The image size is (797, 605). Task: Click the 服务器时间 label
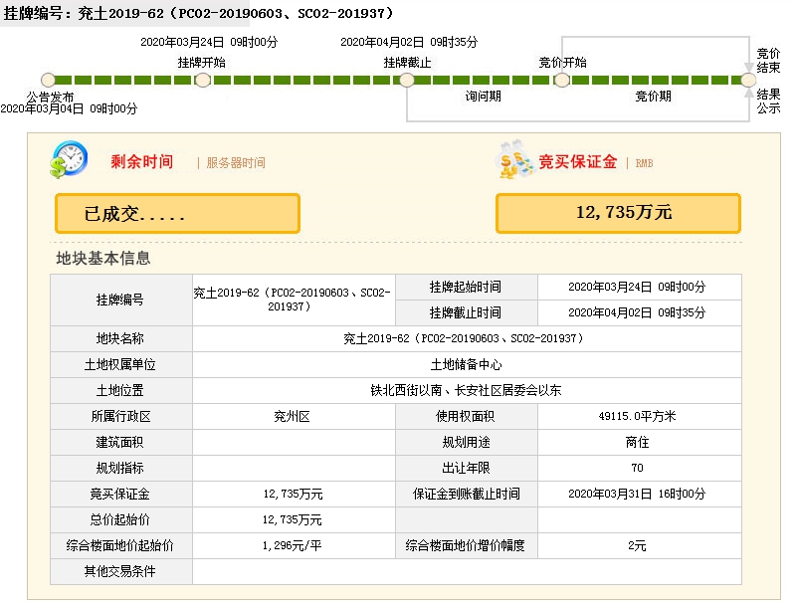tap(236, 163)
